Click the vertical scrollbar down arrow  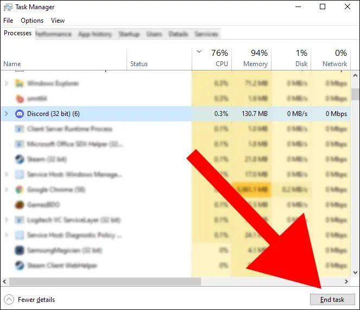(x=355, y=273)
